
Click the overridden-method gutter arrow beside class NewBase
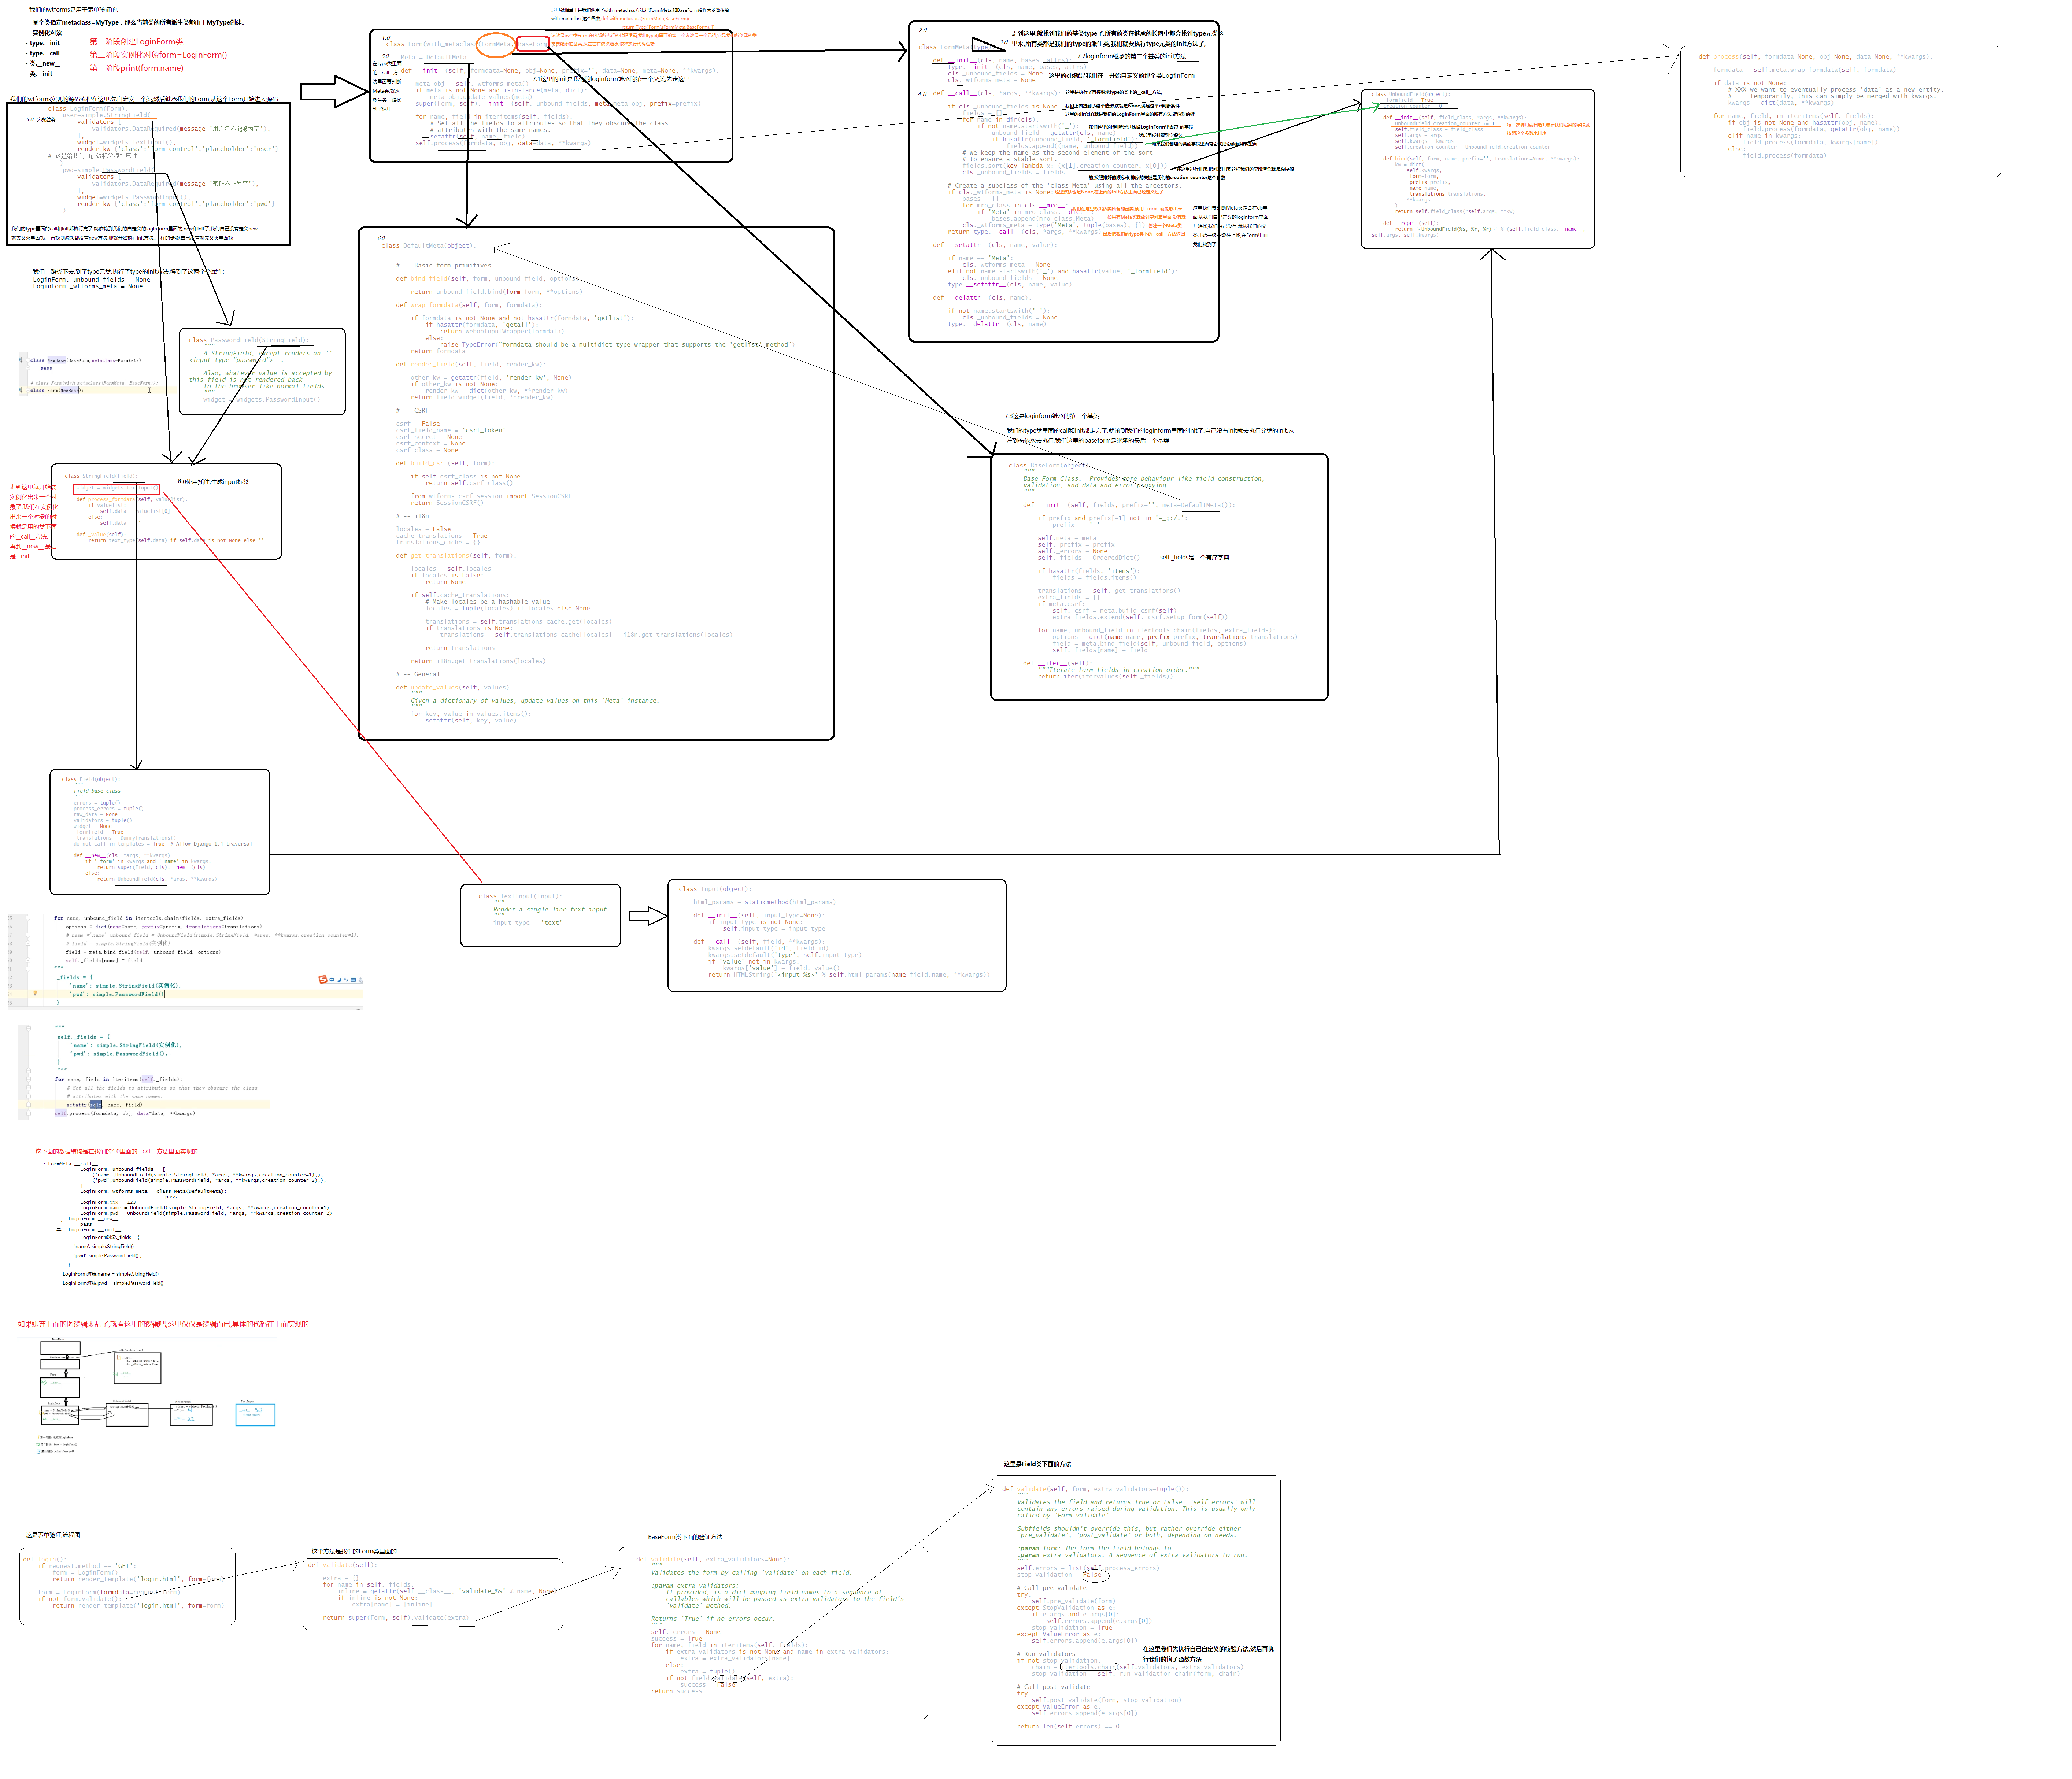21,360
